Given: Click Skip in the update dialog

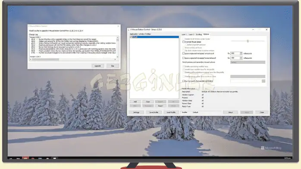Looking at the screenshot, I should pyautogui.click(x=113, y=66).
